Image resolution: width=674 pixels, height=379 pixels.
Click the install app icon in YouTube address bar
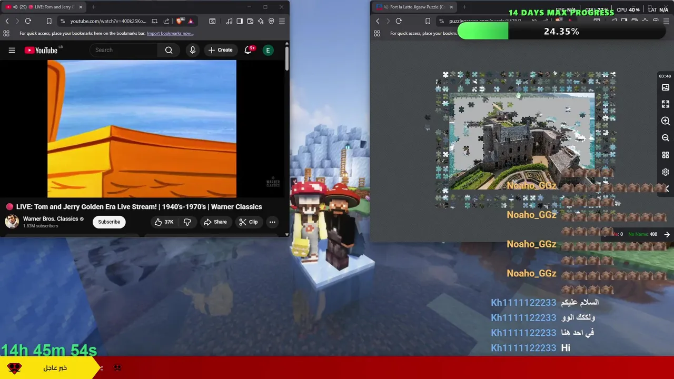154,21
